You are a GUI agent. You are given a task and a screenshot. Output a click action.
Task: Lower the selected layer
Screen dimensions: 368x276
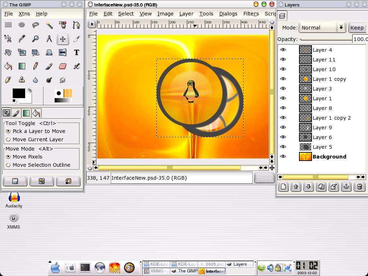point(308,187)
